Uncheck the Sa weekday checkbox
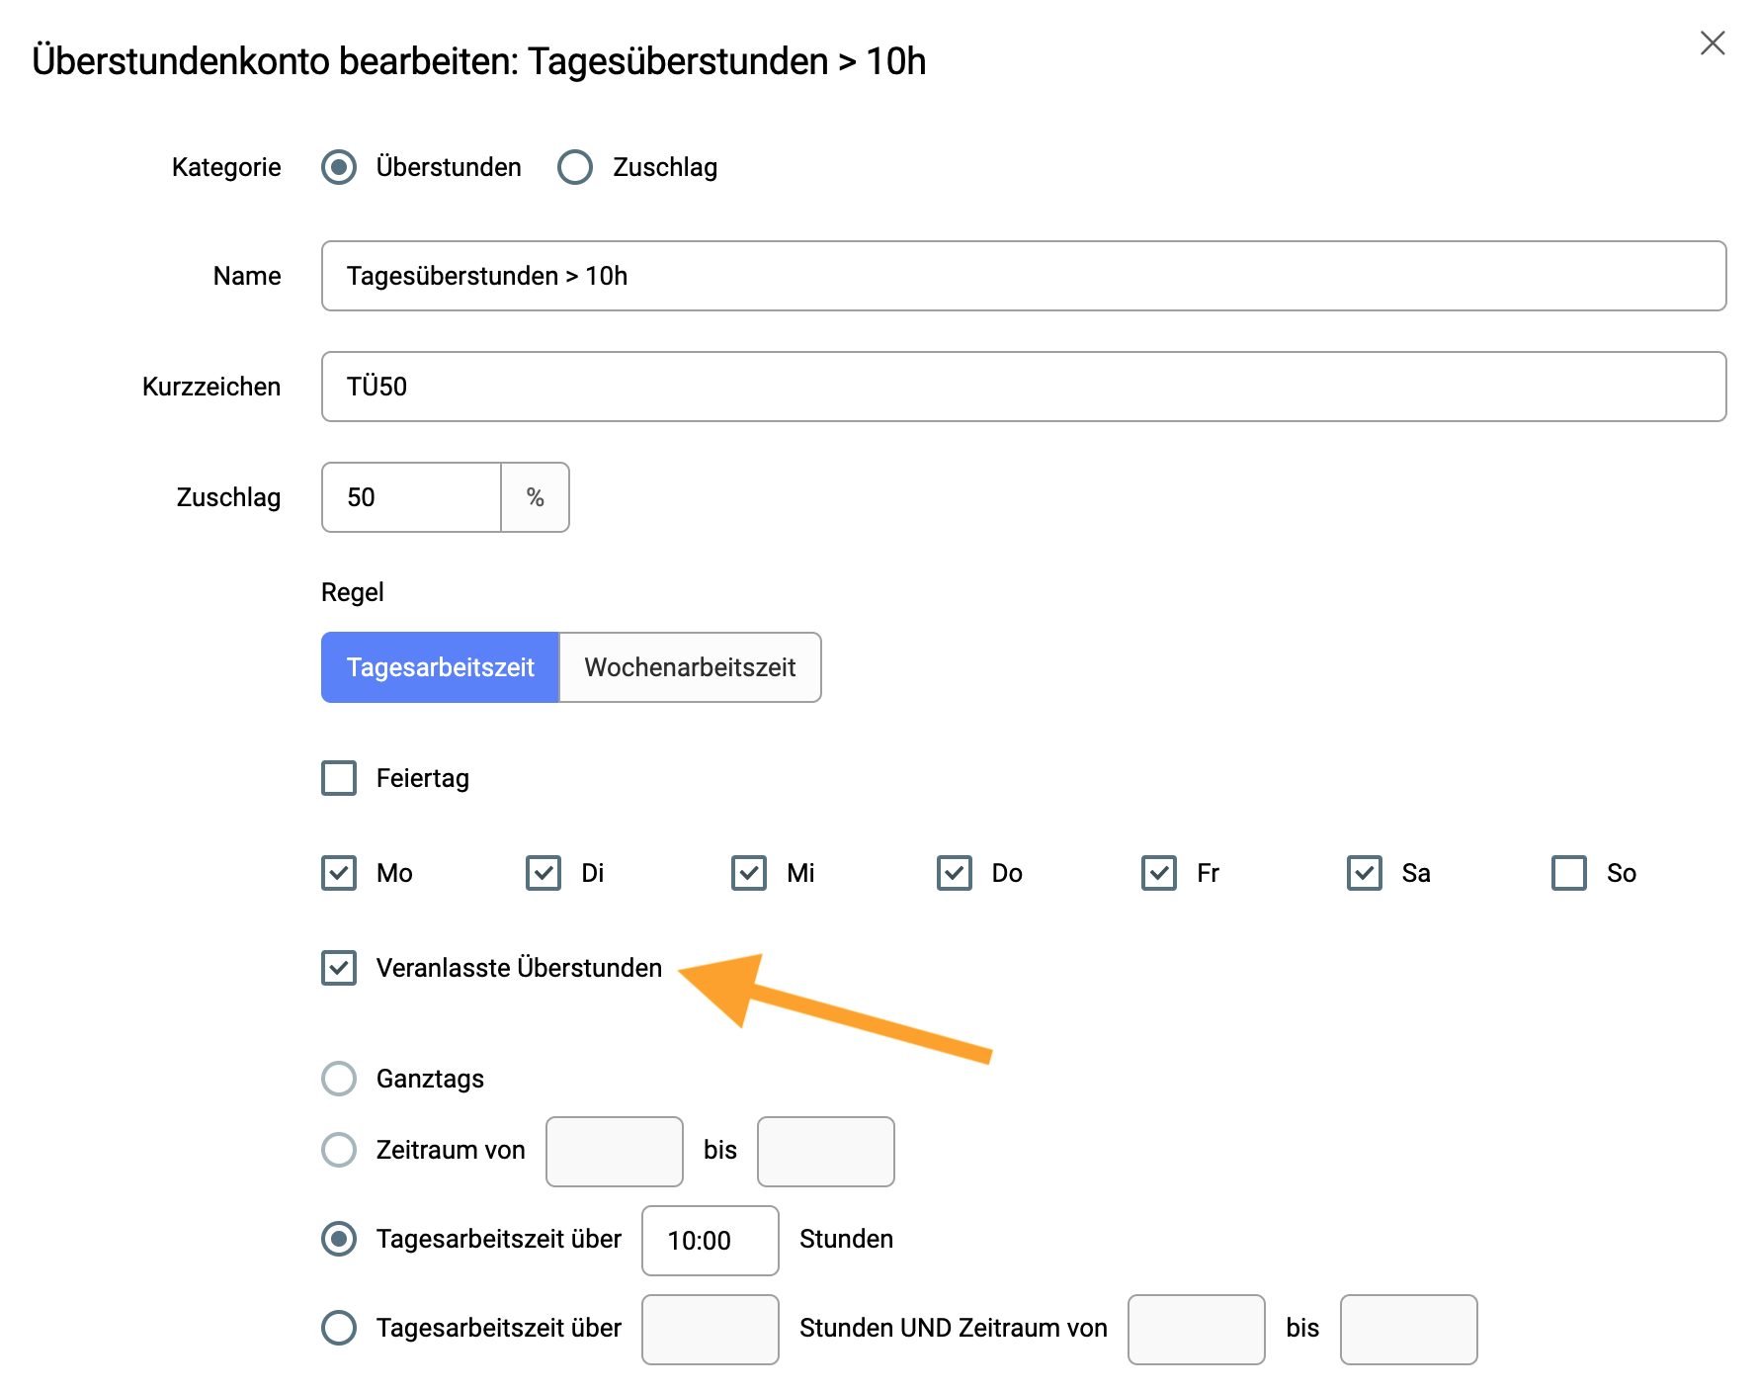Screen dimensions: 1757x1392 (1365, 873)
